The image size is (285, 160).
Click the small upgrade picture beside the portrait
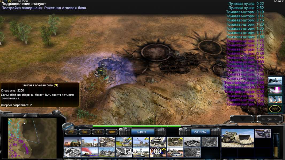(263, 133)
